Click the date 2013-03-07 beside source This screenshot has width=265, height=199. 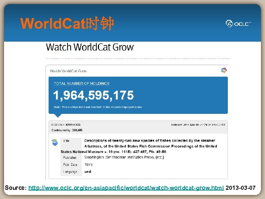pos(240,188)
